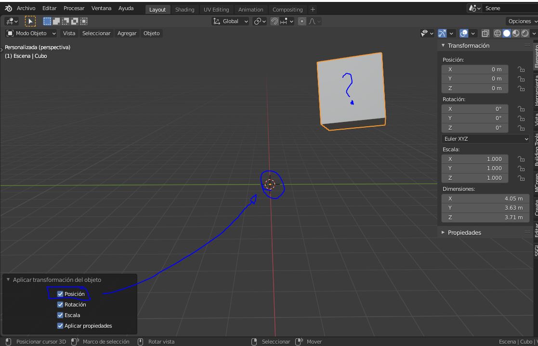Viewport: 538px width, 346px height.
Task: Switch to rendered shading sphere icon
Action: tap(525, 33)
